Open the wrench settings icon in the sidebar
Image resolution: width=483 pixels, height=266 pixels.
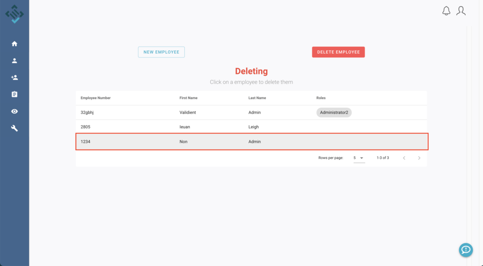15,128
